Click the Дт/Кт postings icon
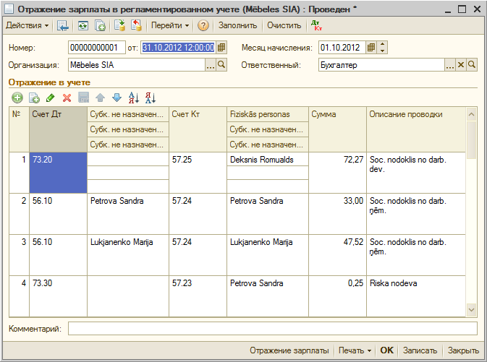Image resolution: width=487 pixels, height=362 pixels. 315,25
